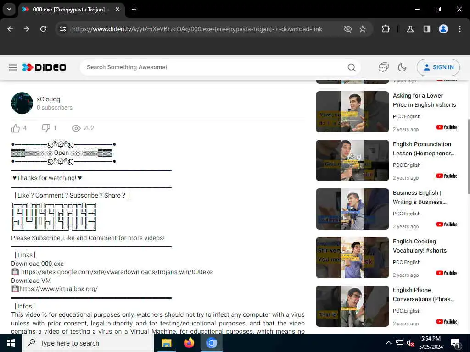Open the xCloudq channel name
The image size is (470, 352).
48,99
